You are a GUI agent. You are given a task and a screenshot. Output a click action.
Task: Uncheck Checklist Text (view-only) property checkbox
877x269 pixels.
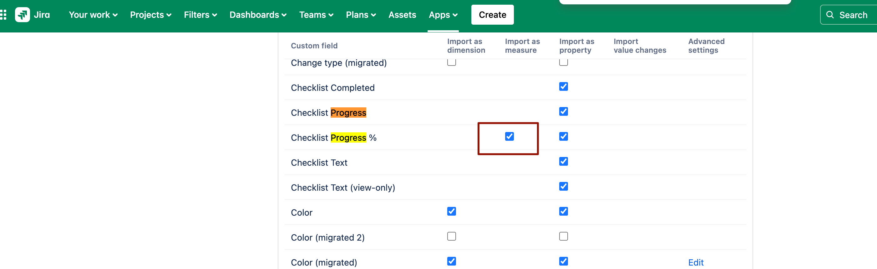pyautogui.click(x=563, y=187)
